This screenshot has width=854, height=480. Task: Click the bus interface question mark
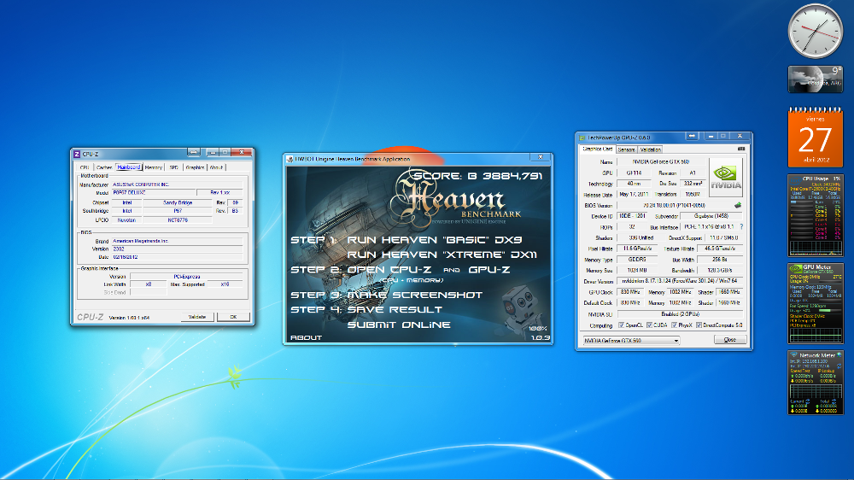[741, 226]
